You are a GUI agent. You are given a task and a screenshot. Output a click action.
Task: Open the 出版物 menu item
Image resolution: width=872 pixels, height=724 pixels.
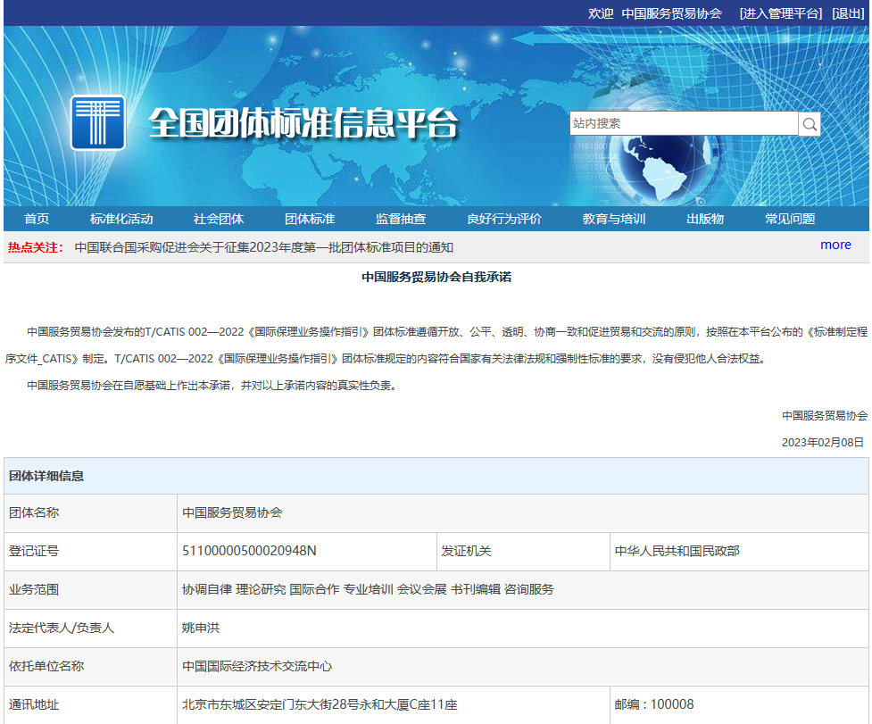pyautogui.click(x=705, y=219)
